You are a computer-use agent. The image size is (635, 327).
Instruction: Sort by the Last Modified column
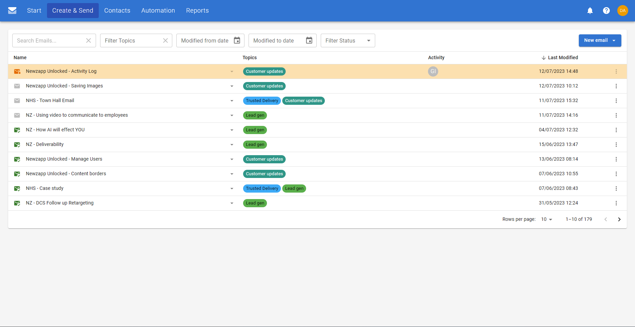[x=562, y=58]
